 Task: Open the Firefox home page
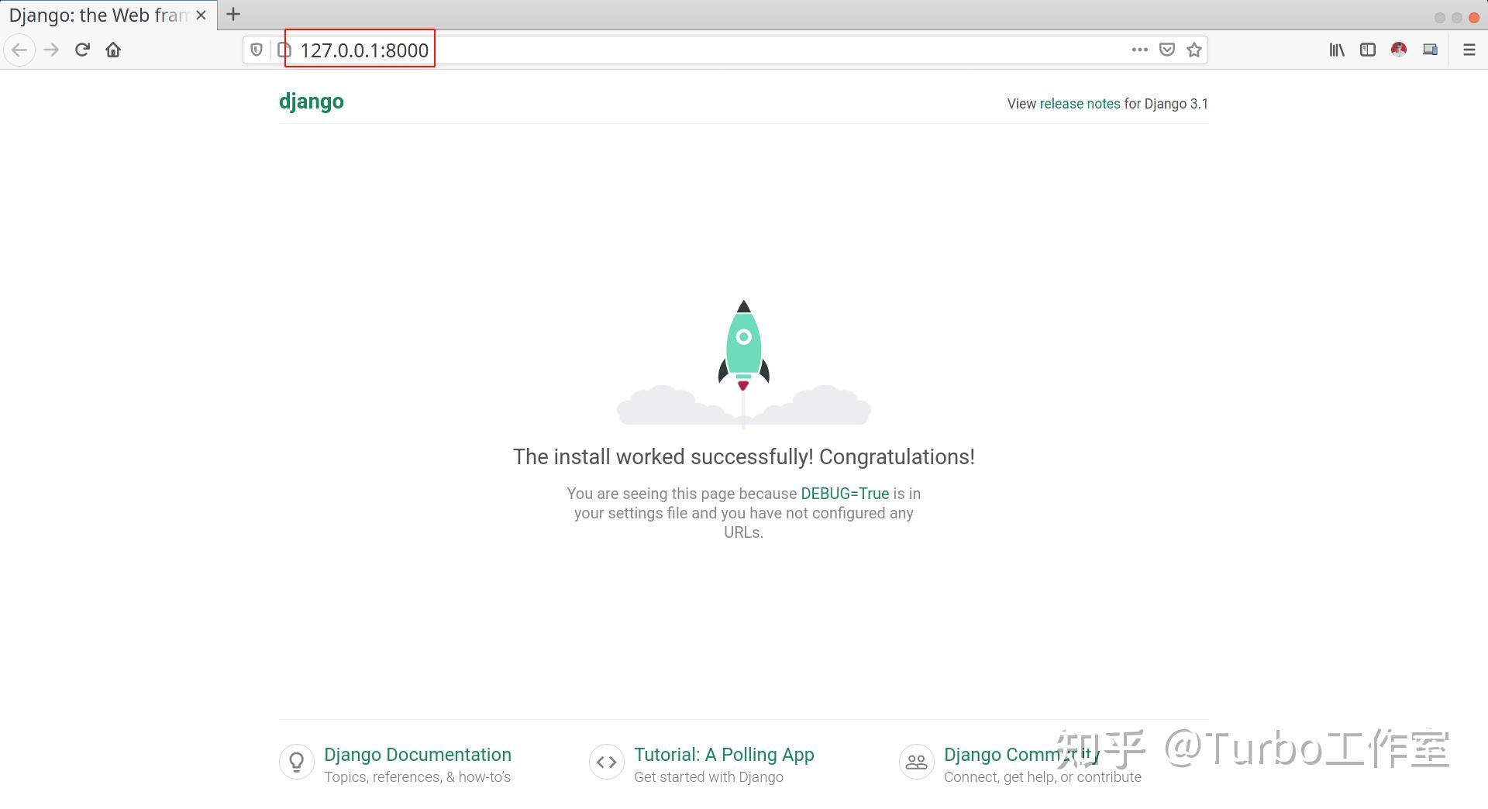(113, 50)
